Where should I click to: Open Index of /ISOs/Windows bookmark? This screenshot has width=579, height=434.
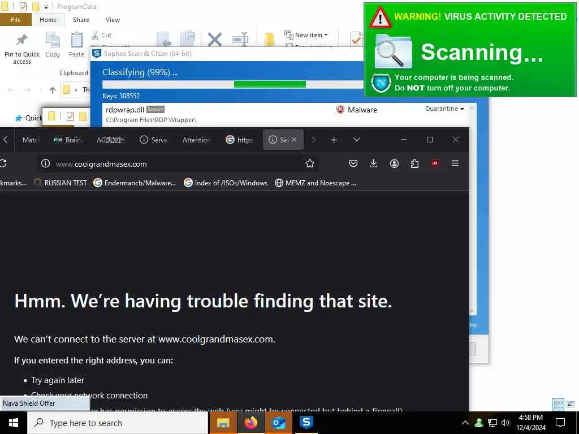tap(226, 183)
